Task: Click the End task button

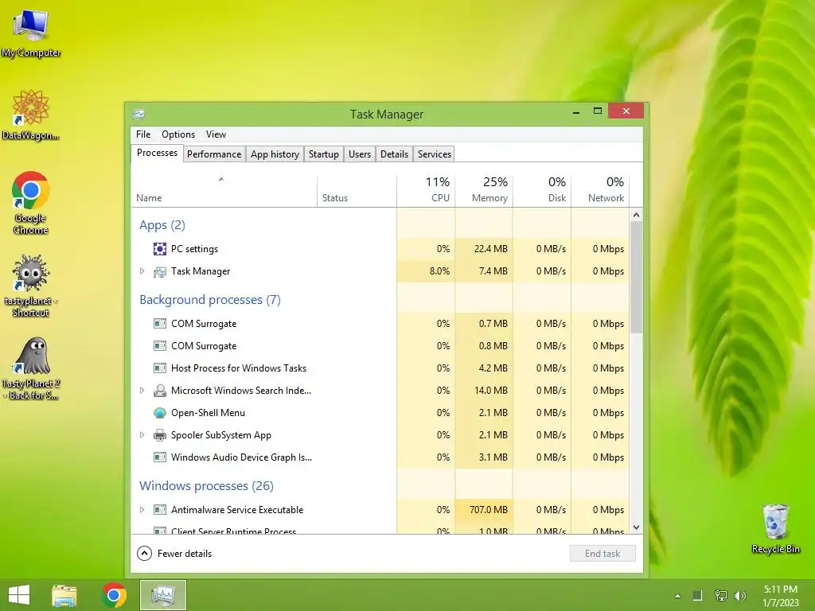Action: (602, 554)
